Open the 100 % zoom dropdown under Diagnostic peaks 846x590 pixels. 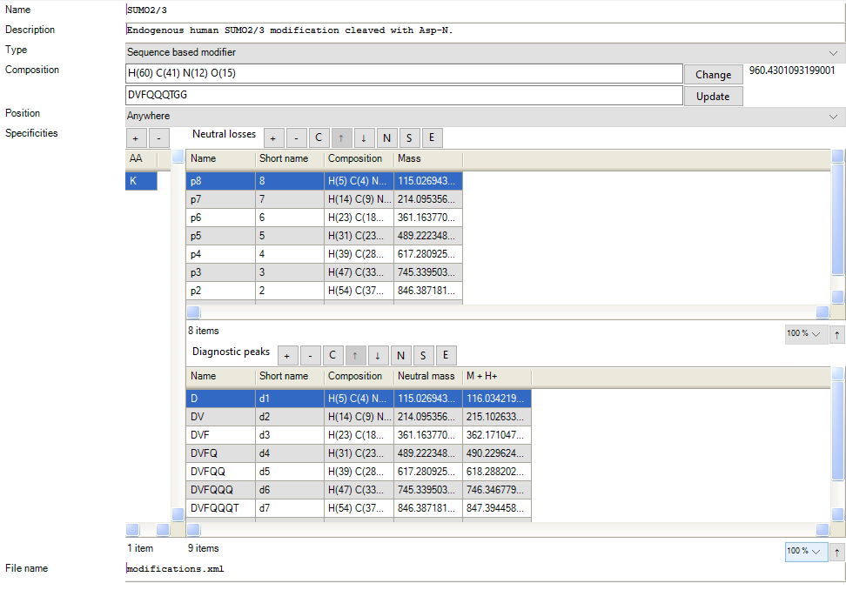click(805, 552)
